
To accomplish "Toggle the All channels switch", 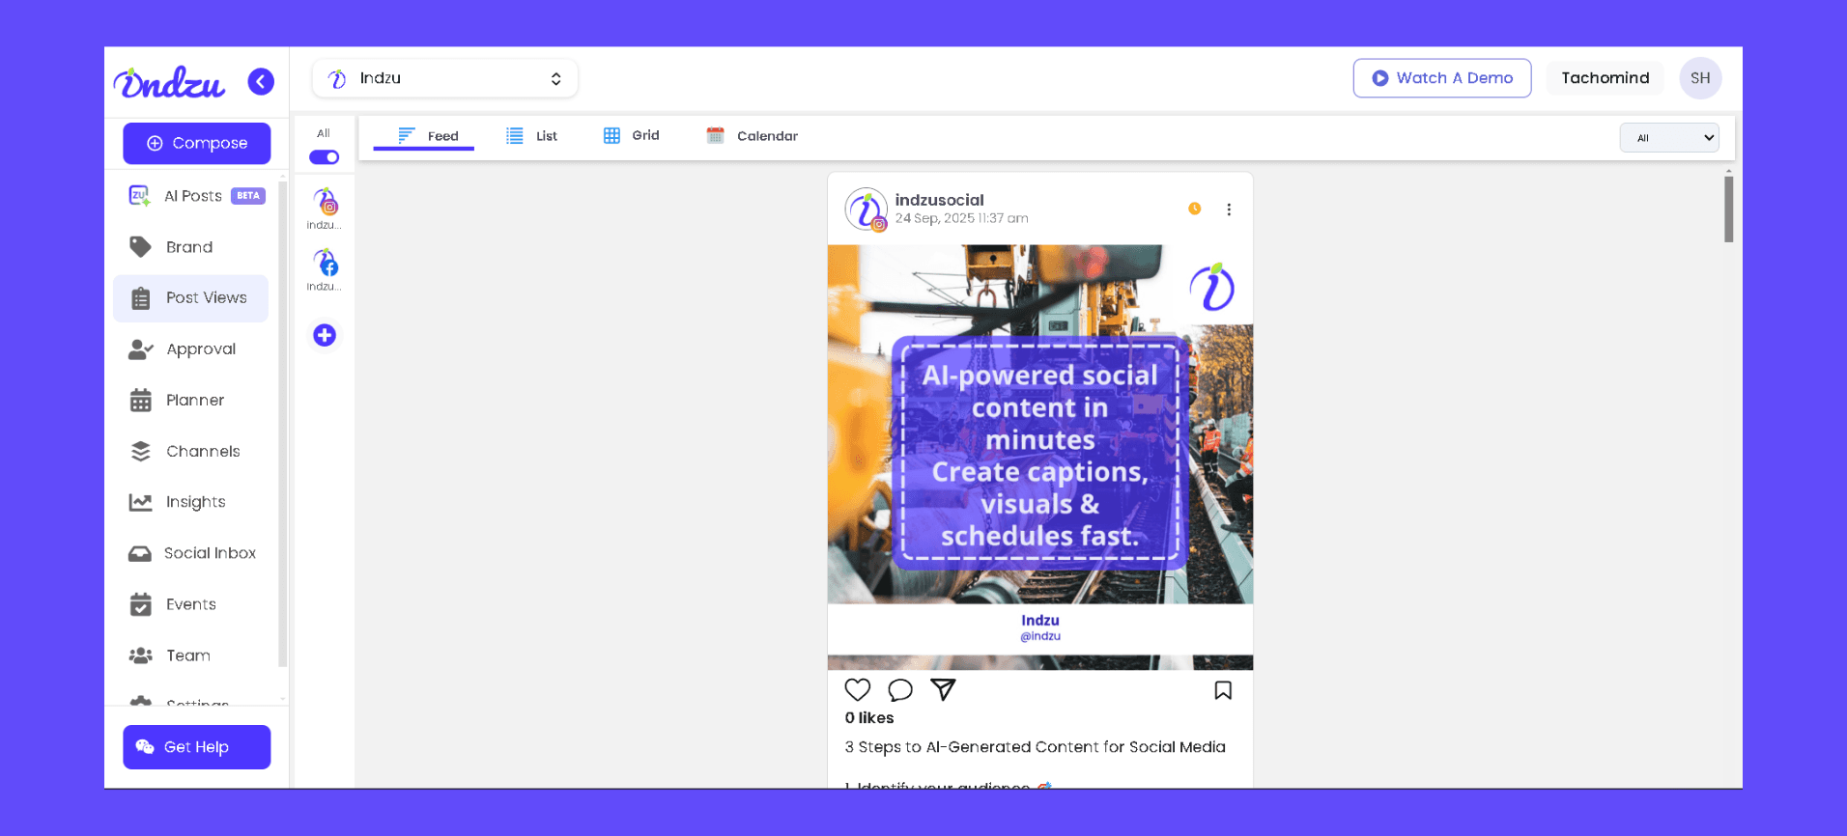I will [x=324, y=157].
